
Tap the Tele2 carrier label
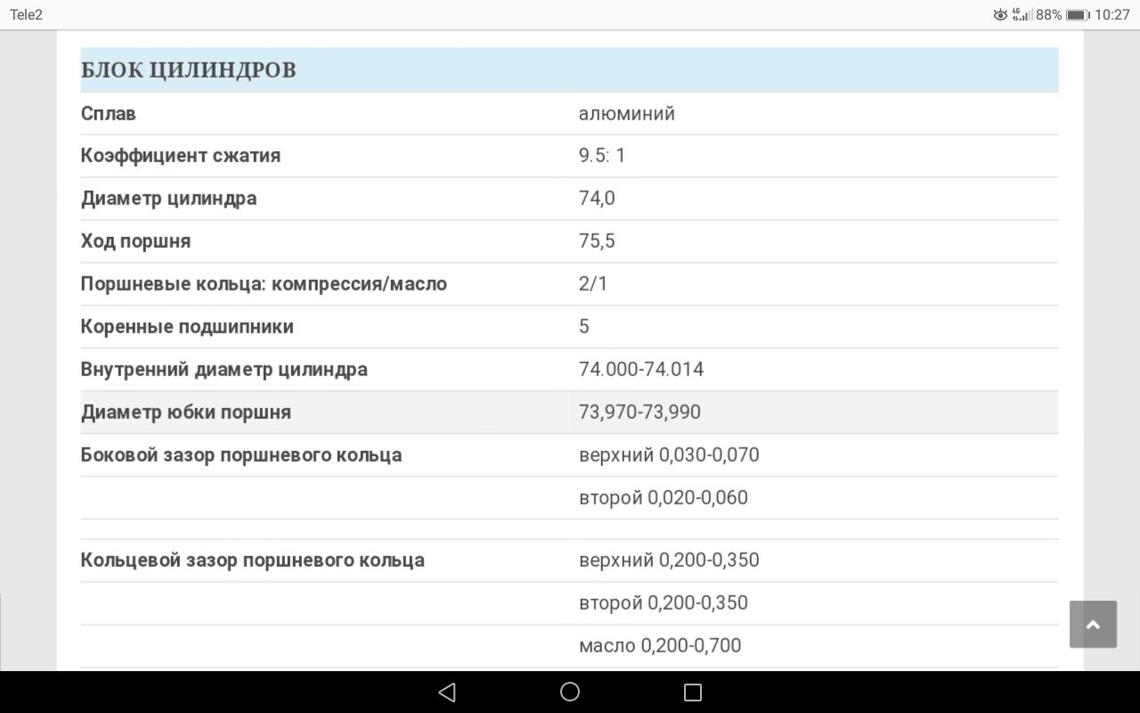tap(27, 14)
